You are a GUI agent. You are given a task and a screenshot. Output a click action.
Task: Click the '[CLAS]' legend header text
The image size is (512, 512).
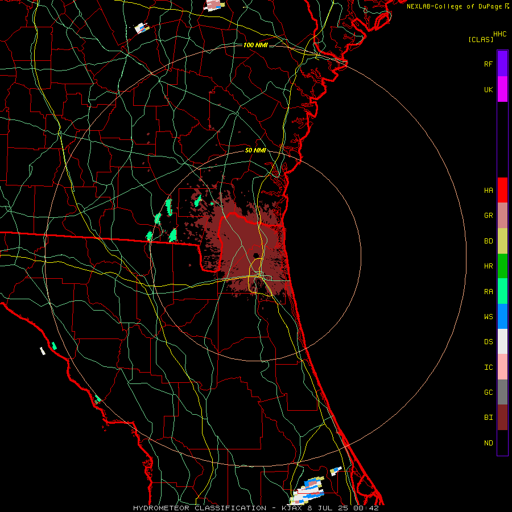[x=481, y=39]
